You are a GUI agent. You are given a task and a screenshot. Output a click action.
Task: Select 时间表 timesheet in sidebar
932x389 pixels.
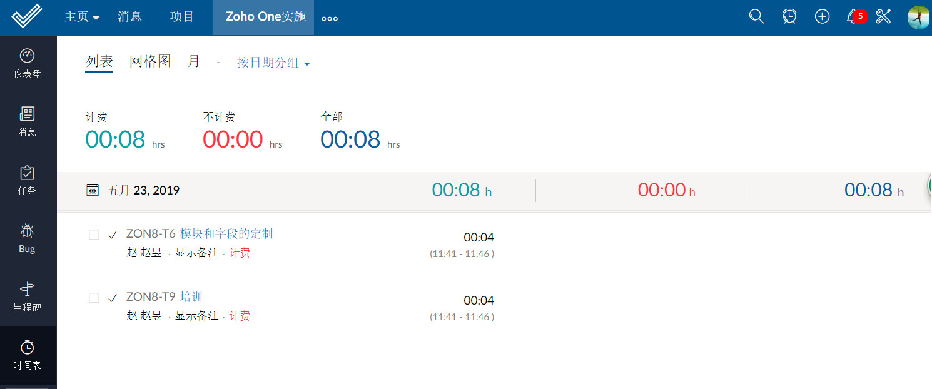click(x=28, y=355)
